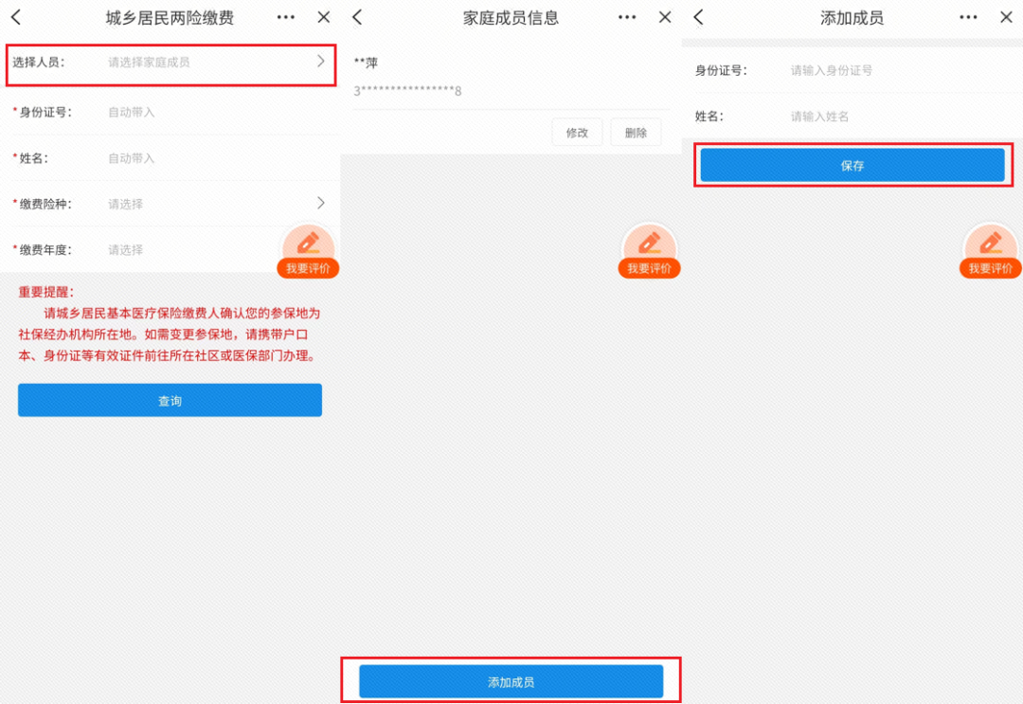Image resolution: width=1023 pixels, height=704 pixels.
Task: Close the 家庭成员信息 page with the X
Action: coord(665,16)
